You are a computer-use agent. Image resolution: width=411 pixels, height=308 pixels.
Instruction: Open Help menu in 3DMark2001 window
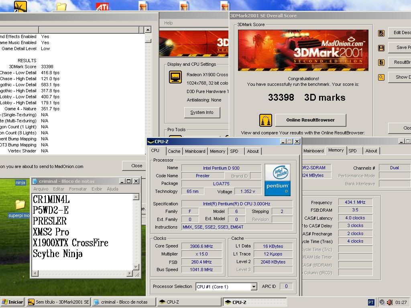pos(168,23)
